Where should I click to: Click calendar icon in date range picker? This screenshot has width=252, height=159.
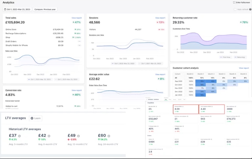point(6,9)
